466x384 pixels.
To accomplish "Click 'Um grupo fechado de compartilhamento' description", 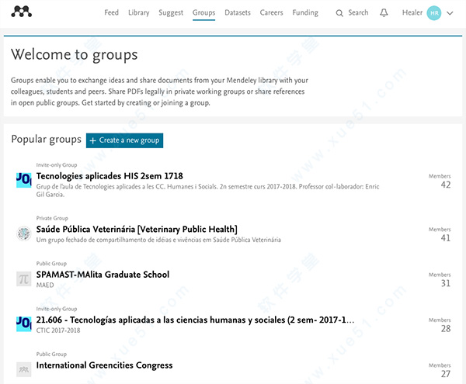I will [158, 240].
